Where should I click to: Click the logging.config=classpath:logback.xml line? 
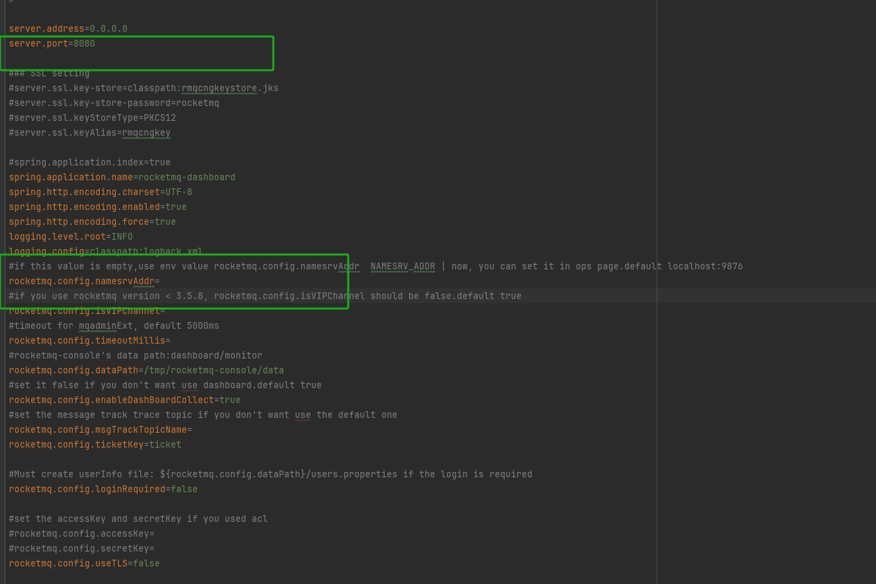(x=106, y=252)
